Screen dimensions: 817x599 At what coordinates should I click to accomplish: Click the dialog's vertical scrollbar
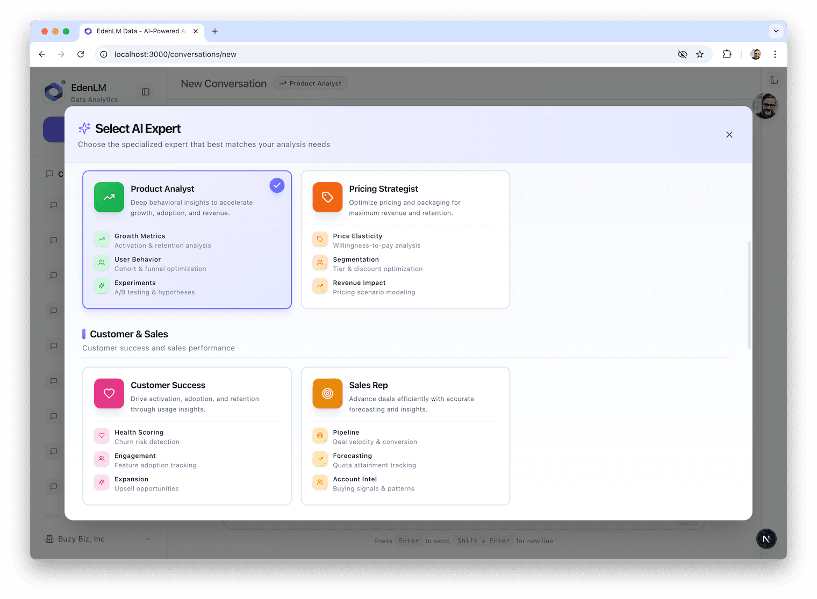[749, 295]
